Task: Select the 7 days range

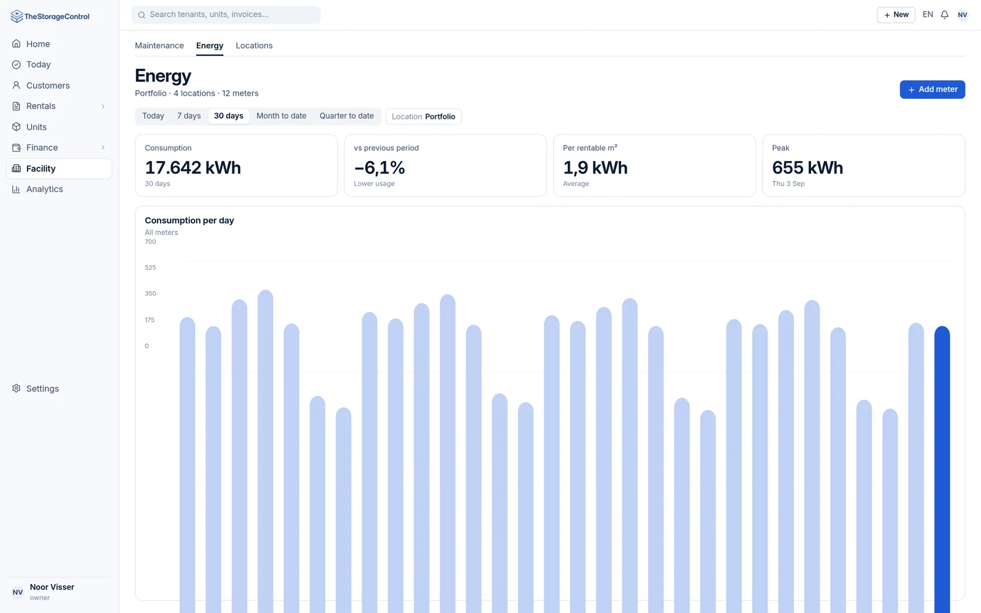Action: pyautogui.click(x=189, y=116)
